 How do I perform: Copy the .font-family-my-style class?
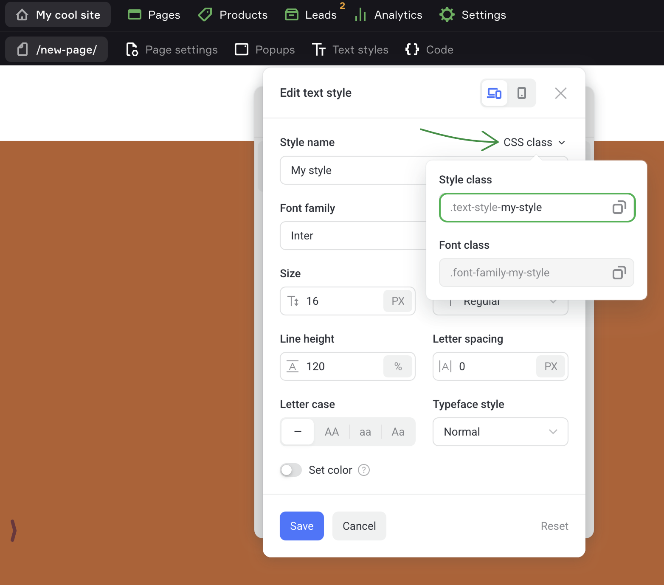[619, 273]
